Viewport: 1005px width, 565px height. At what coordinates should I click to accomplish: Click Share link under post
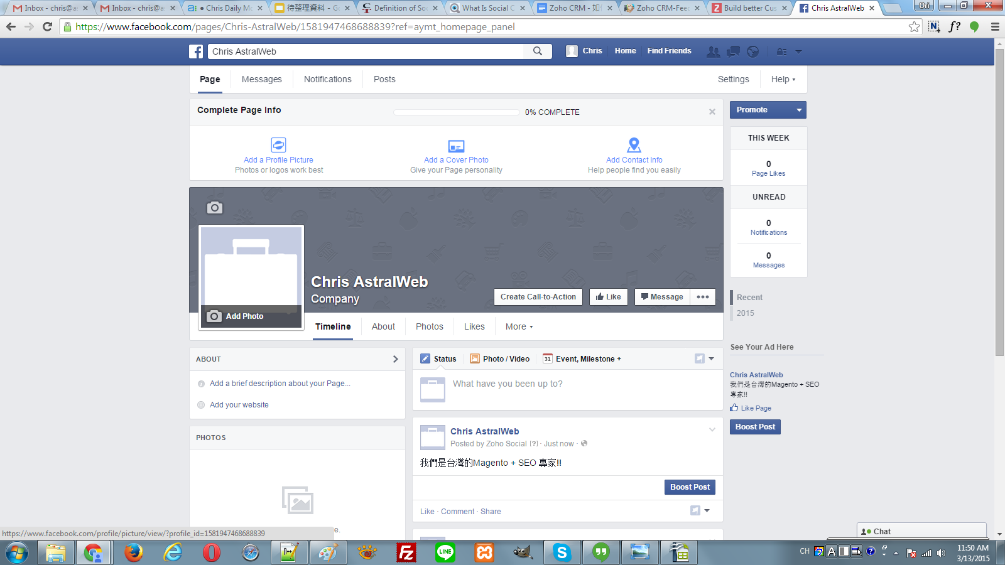[x=491, y=512]
